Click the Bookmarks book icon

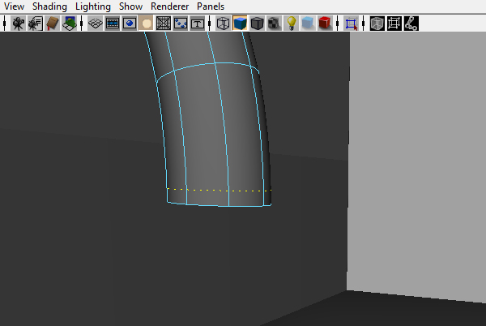(53, 24)
